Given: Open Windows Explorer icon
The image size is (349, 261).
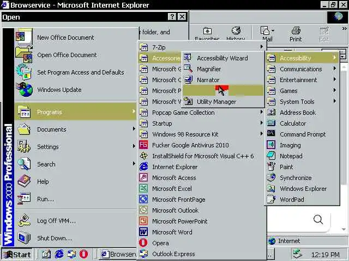Looking at the screenshot, I should click(x=271, y=189).
